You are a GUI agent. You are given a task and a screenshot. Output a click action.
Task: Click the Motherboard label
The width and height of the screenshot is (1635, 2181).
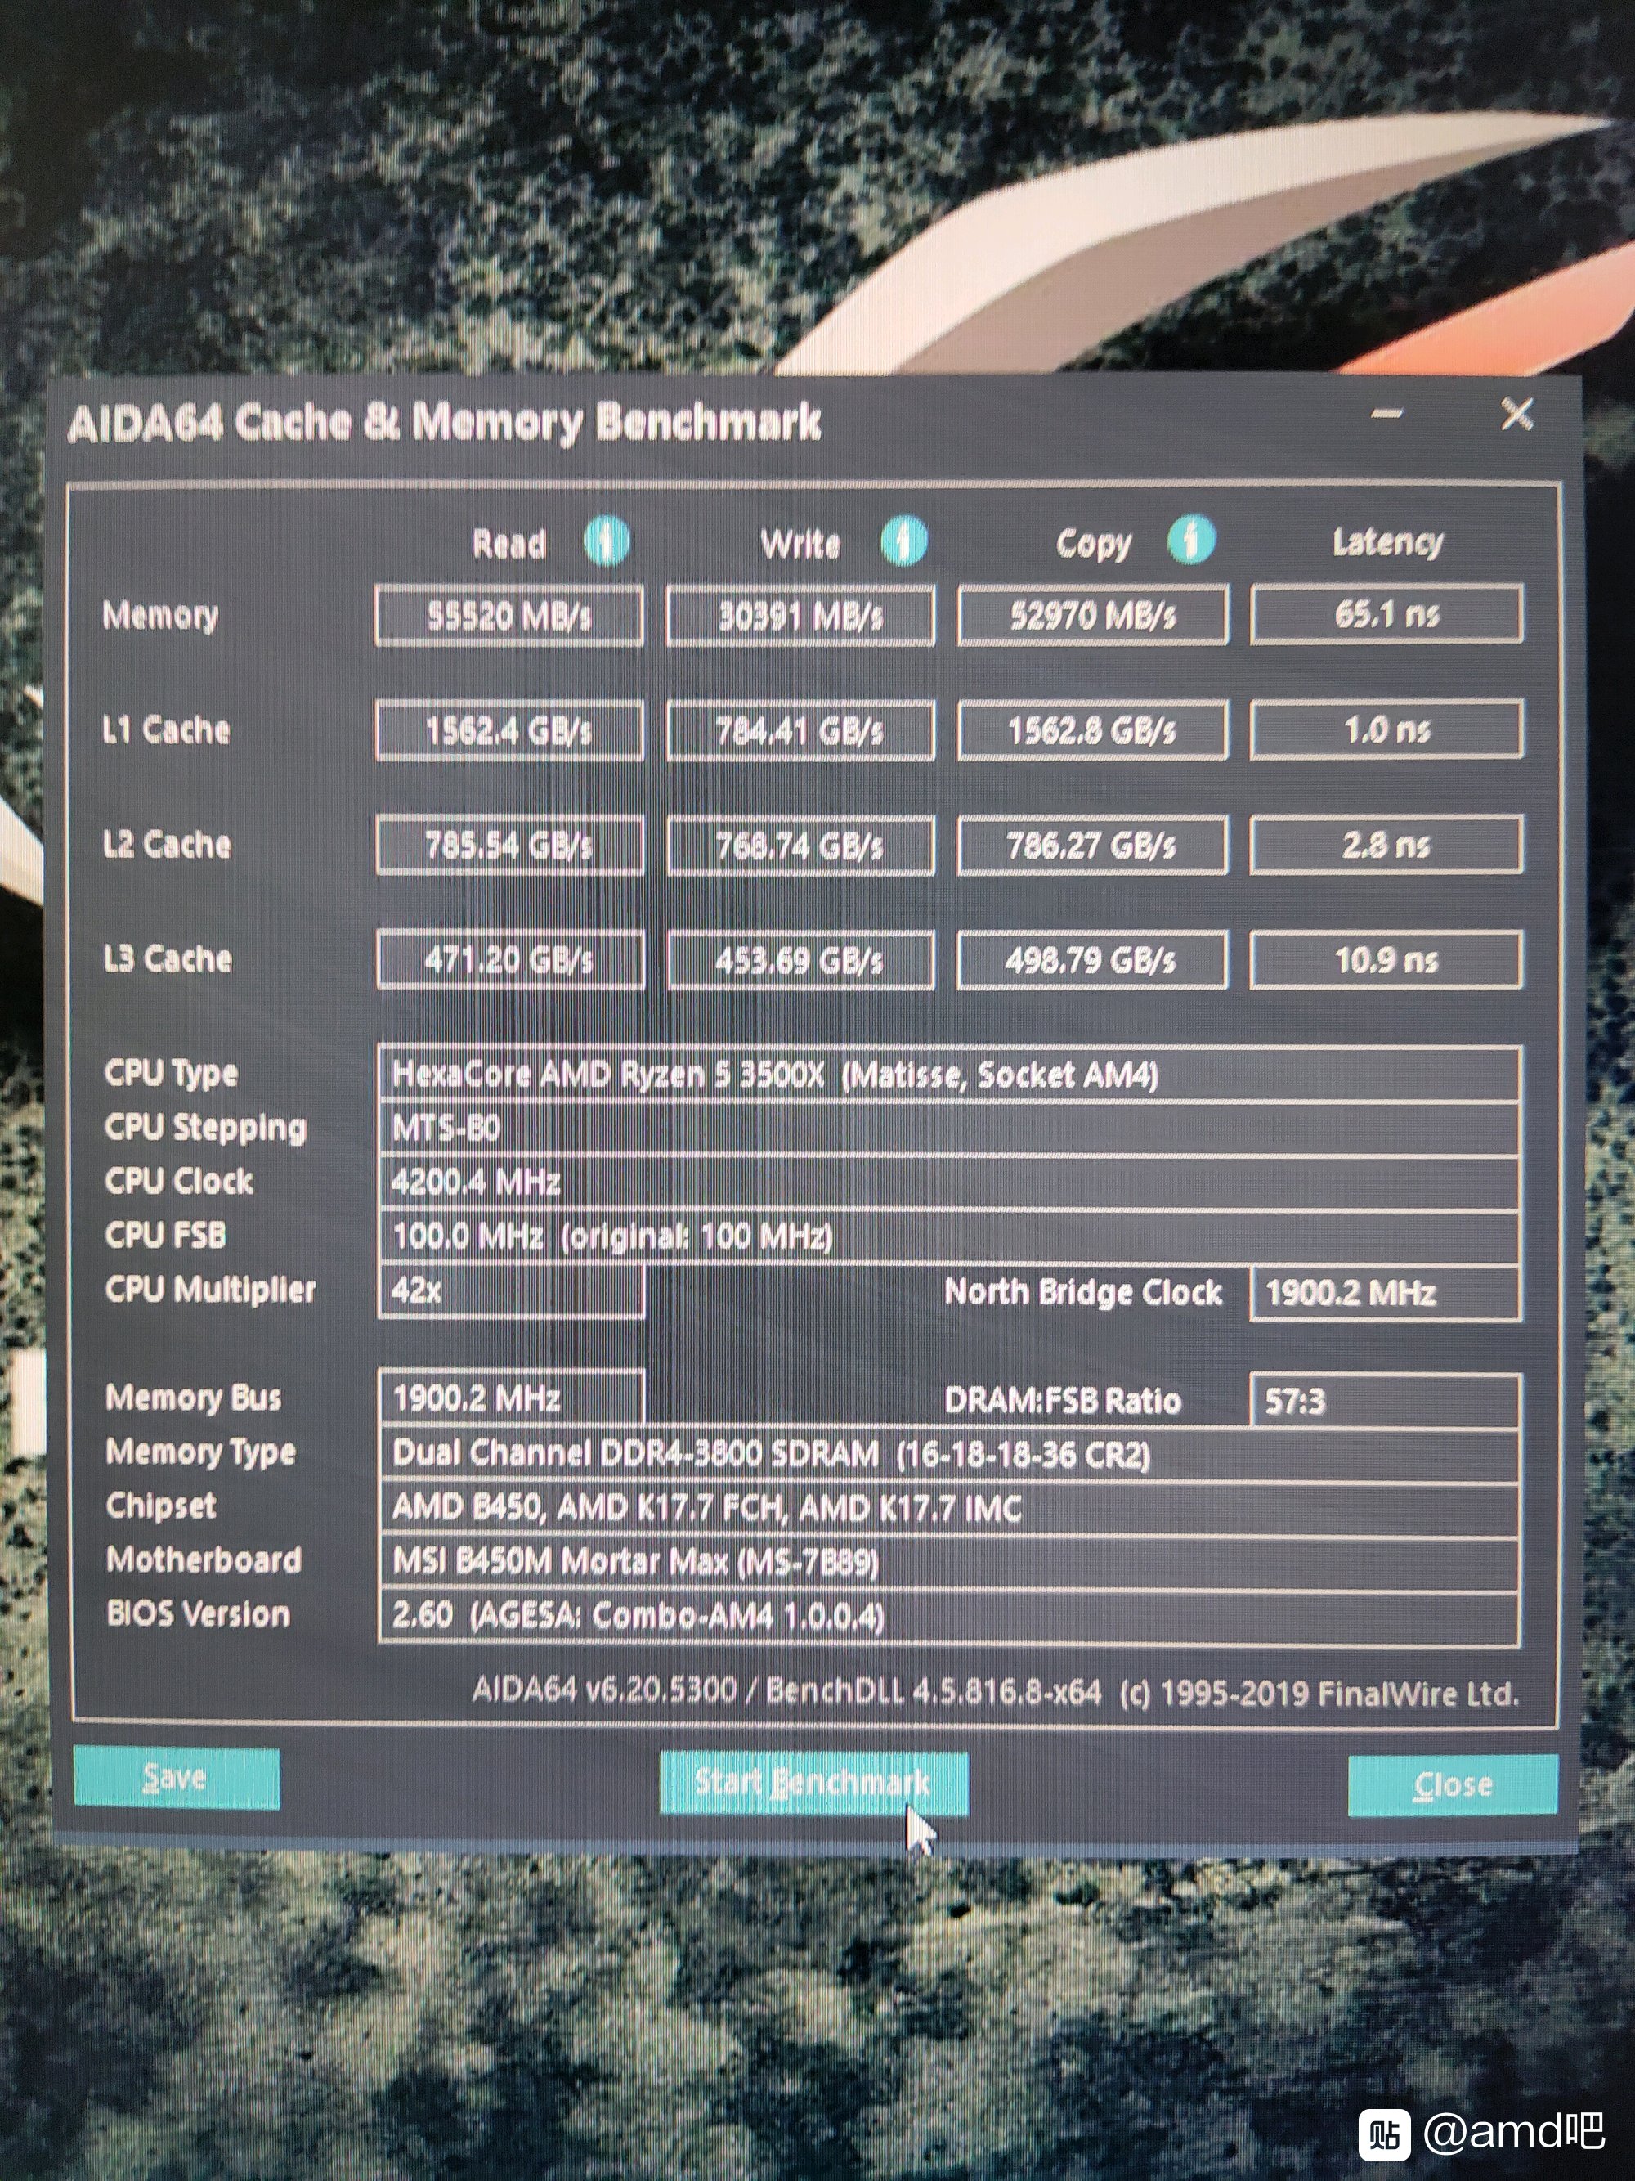click(x=204, y=1561)
